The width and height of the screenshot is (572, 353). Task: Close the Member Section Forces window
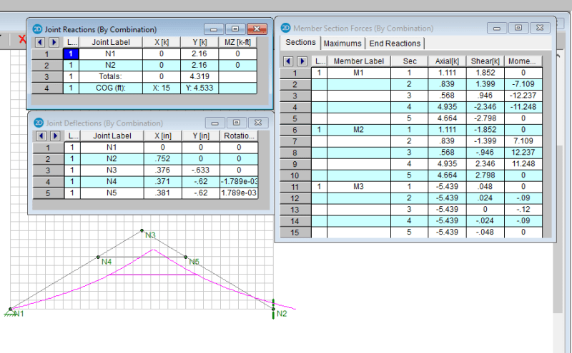coord(541,28)
